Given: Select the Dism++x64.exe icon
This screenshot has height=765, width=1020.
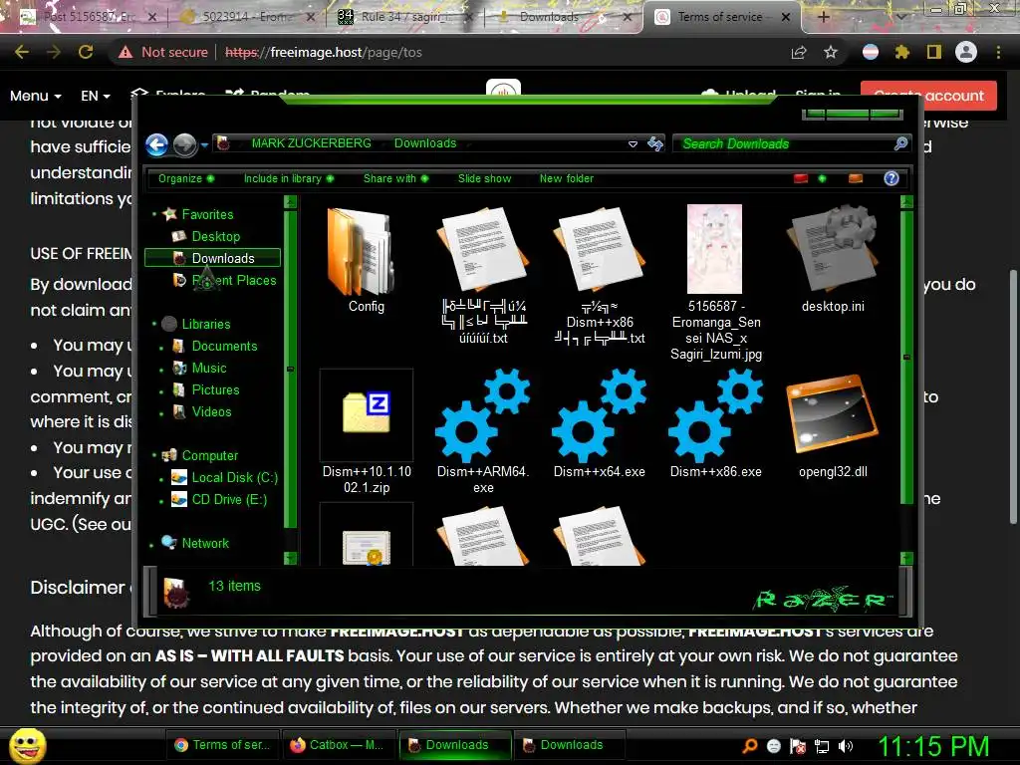Looking at the screenshot, I should (x=599, y=415).
